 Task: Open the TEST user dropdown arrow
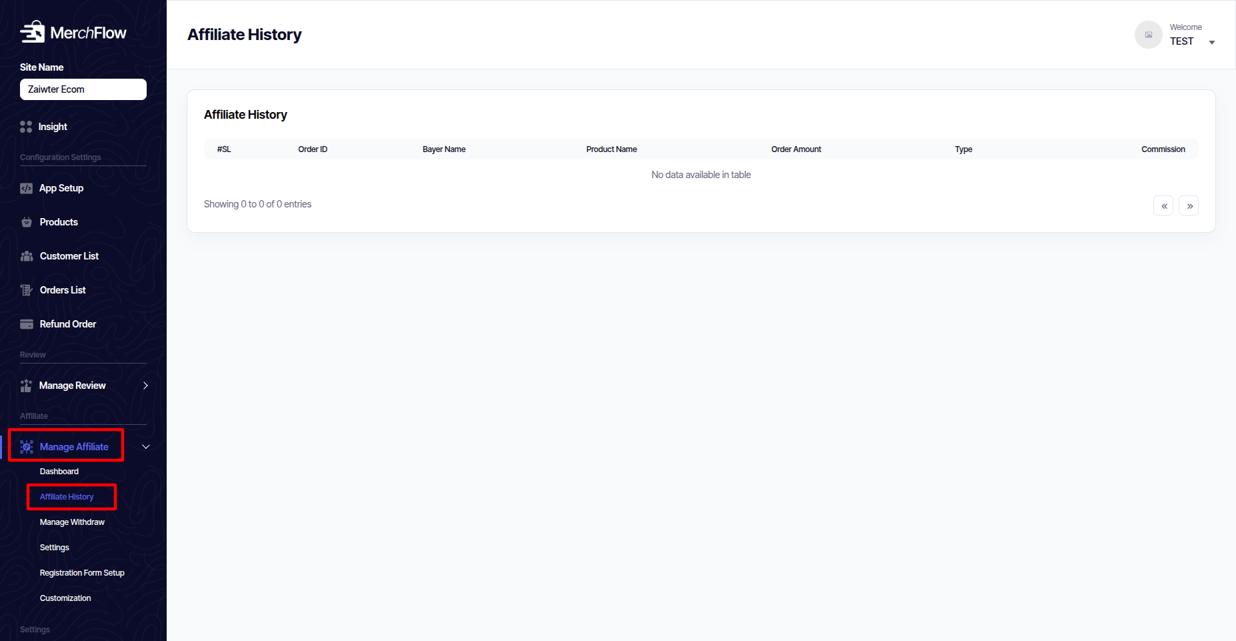[x=1211, y=43]
